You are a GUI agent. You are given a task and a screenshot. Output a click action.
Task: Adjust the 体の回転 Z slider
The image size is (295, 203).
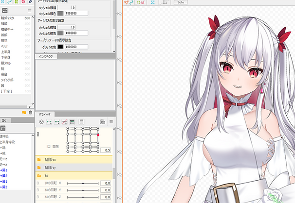click(83, 197)
